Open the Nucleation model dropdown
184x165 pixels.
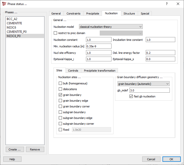pos(110,27)
